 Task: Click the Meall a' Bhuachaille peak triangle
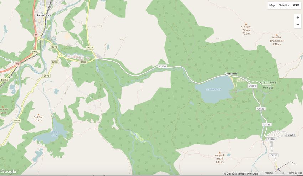[x=277, y=35]
